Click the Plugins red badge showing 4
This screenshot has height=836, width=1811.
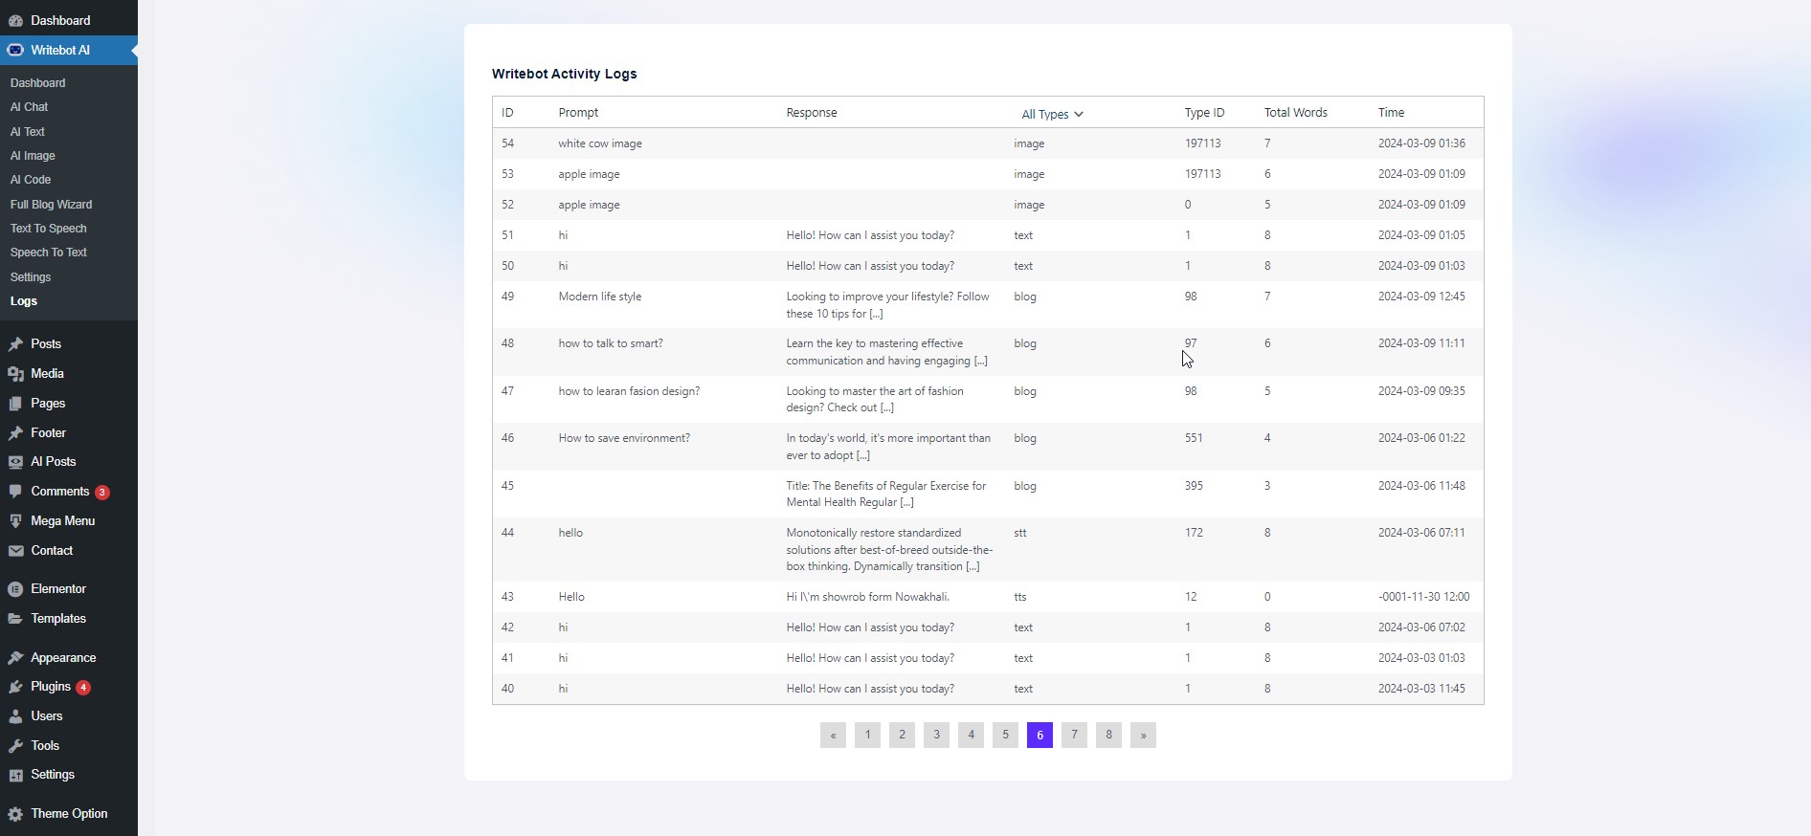click(83, 688)
